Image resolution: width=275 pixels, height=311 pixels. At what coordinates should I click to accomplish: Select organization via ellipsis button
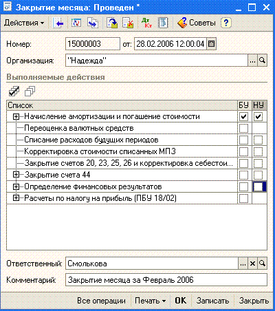coord(252,61)
